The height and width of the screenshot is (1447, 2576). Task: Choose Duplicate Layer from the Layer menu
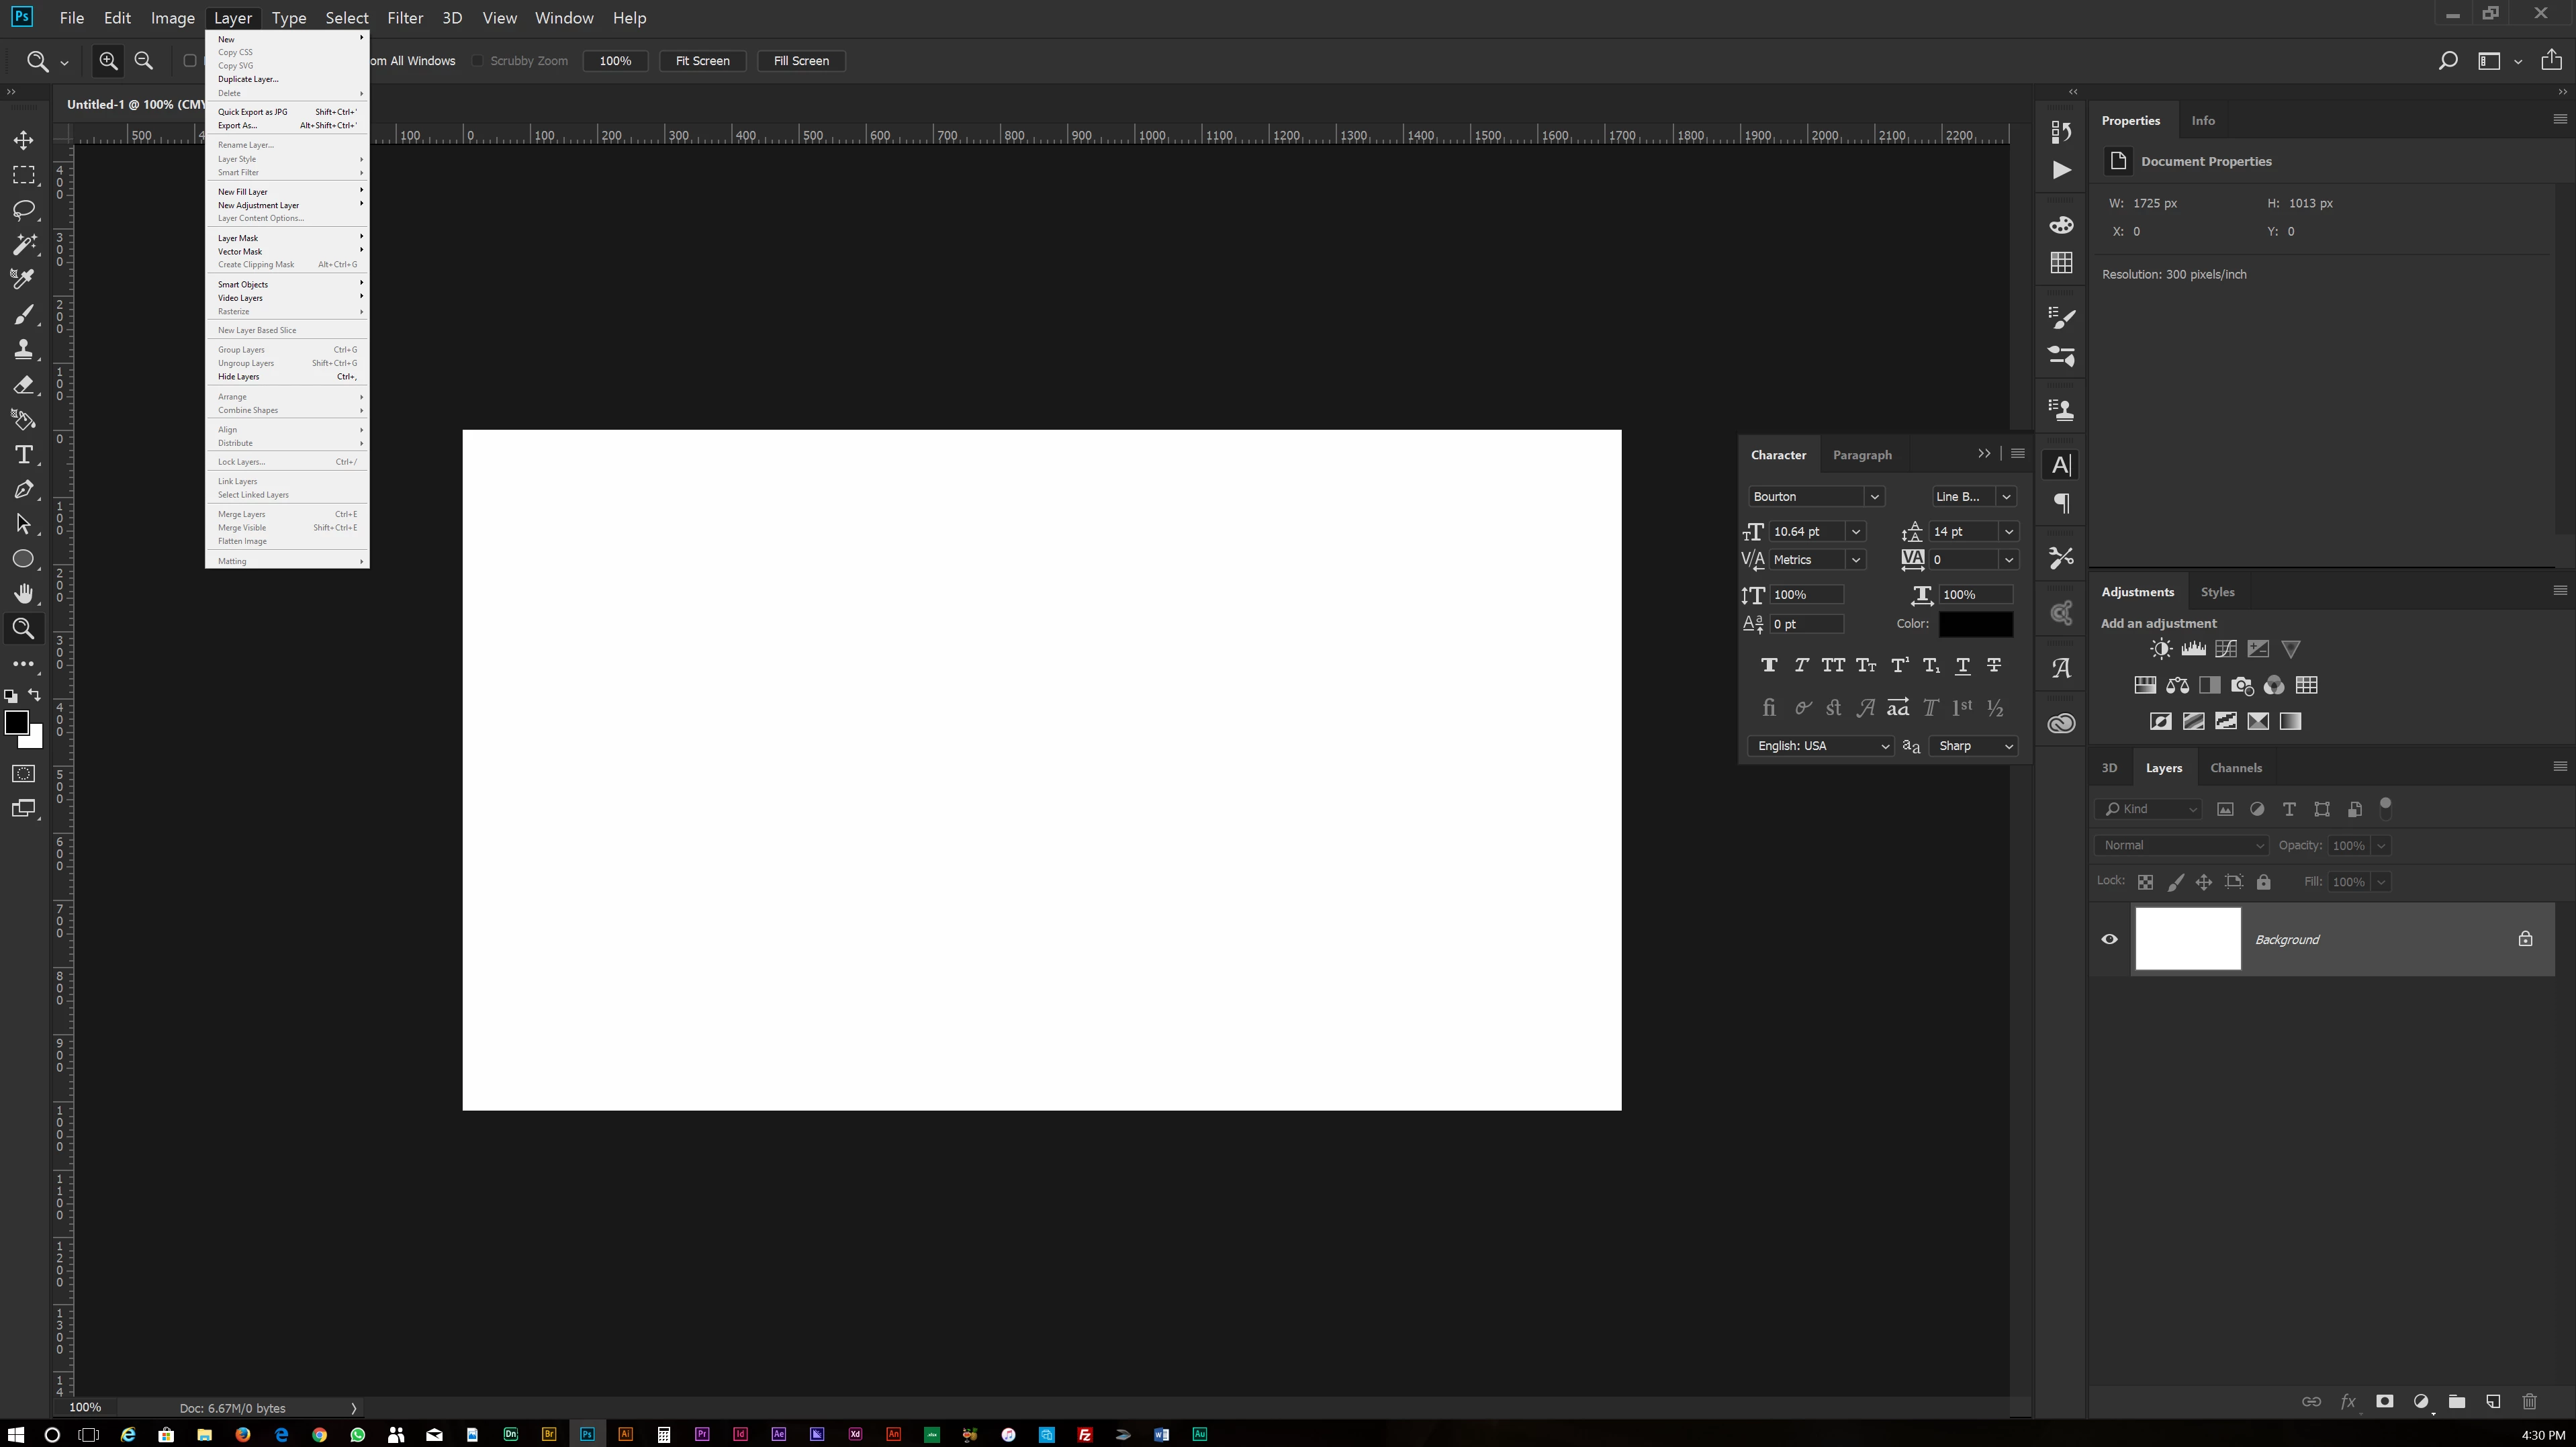(248, 79)
